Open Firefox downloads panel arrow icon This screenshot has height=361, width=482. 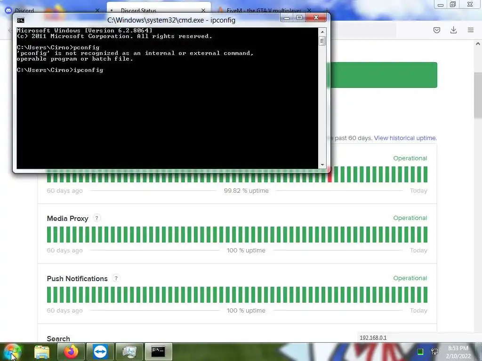click(x=453, y=30)
